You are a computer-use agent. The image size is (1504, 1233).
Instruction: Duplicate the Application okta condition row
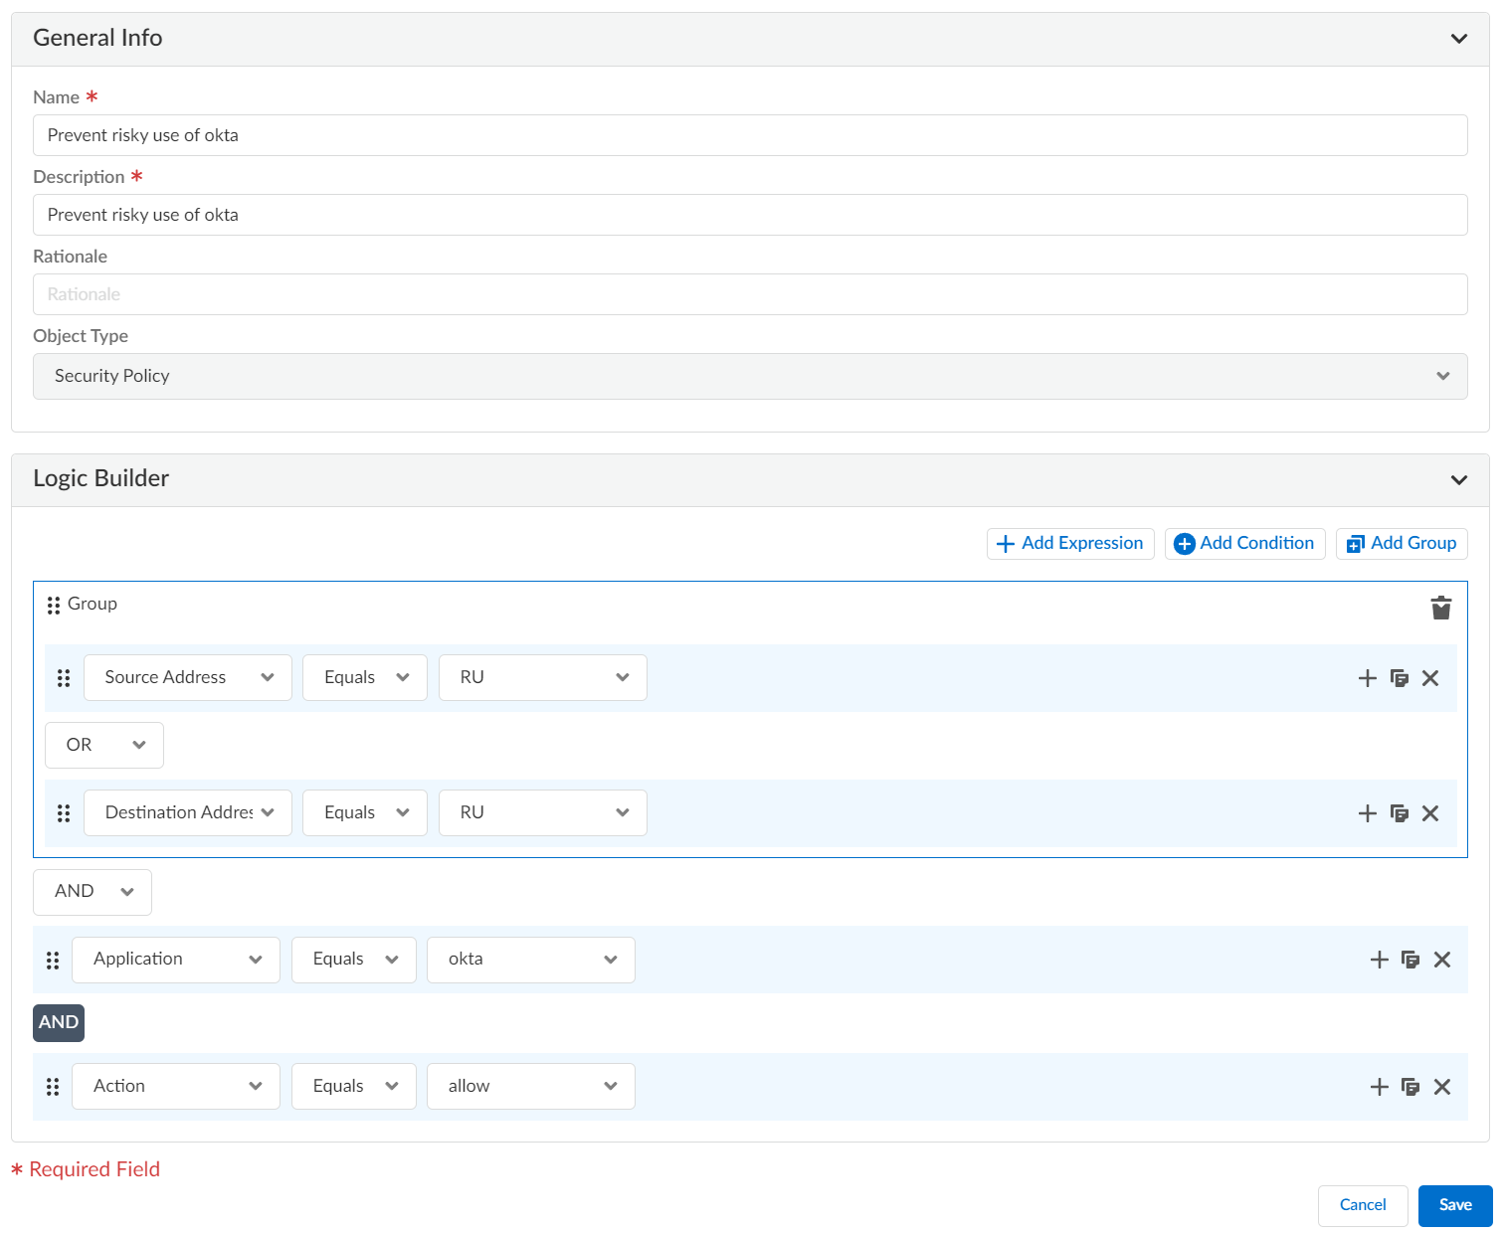coord(1410,960)
